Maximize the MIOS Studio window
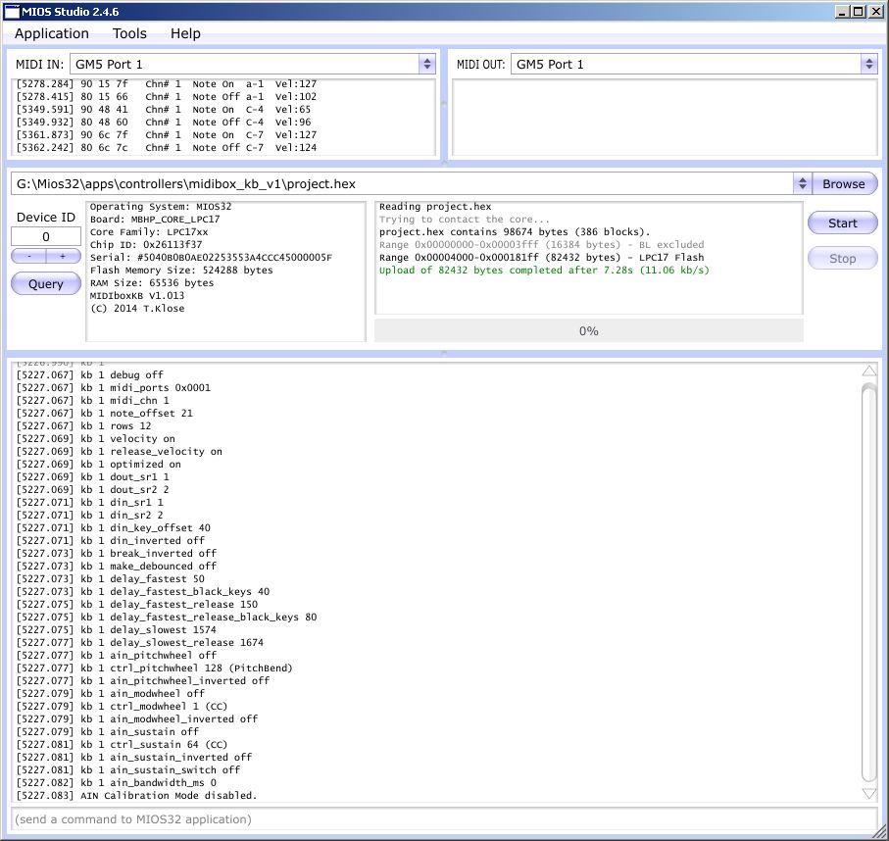 859,12
